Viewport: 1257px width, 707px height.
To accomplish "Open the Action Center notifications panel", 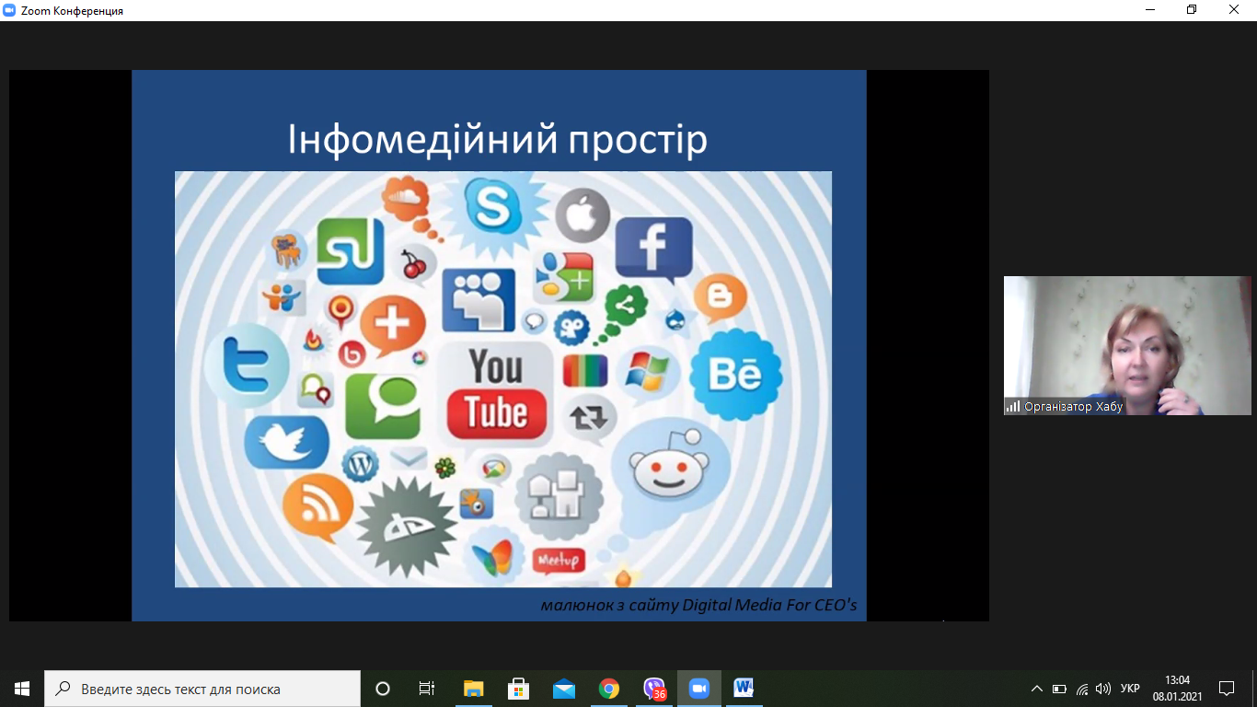I will pyautogui.click(x=1226, y=689).
